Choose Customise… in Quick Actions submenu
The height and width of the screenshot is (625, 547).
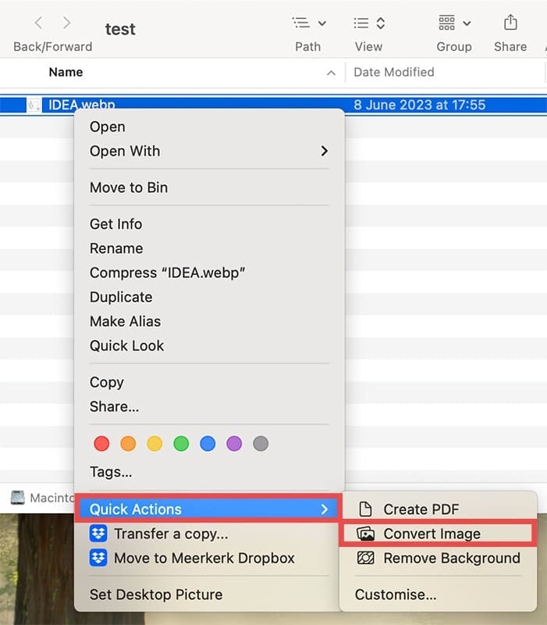point(438,595)
